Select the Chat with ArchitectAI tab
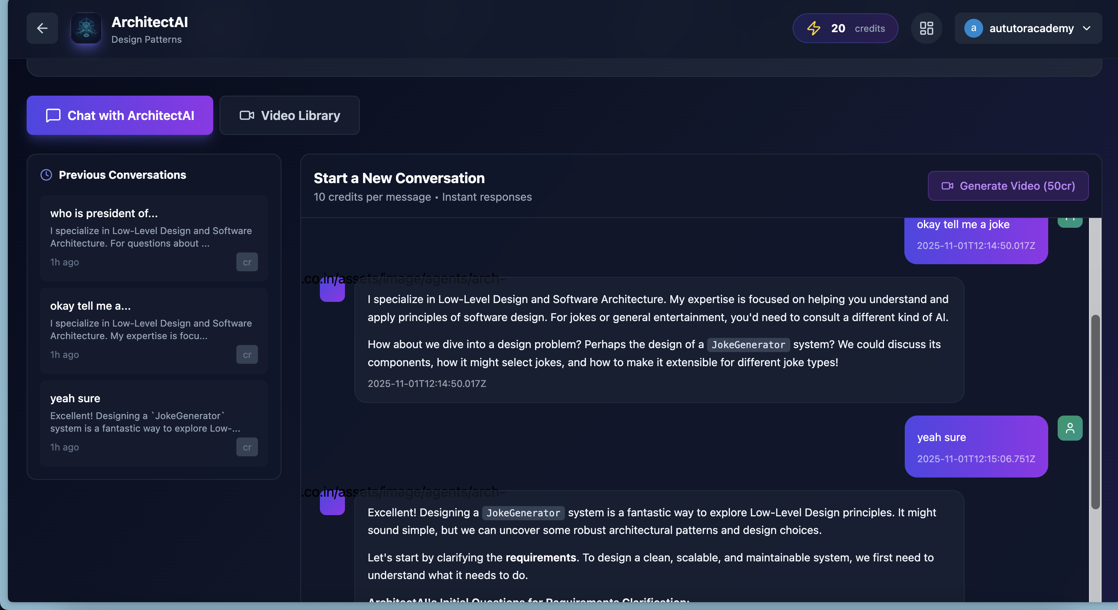 120,116
